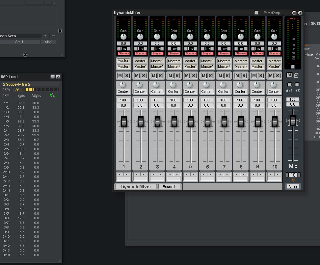
Task: Add a new screen set with plus
Action: (45, 36)
